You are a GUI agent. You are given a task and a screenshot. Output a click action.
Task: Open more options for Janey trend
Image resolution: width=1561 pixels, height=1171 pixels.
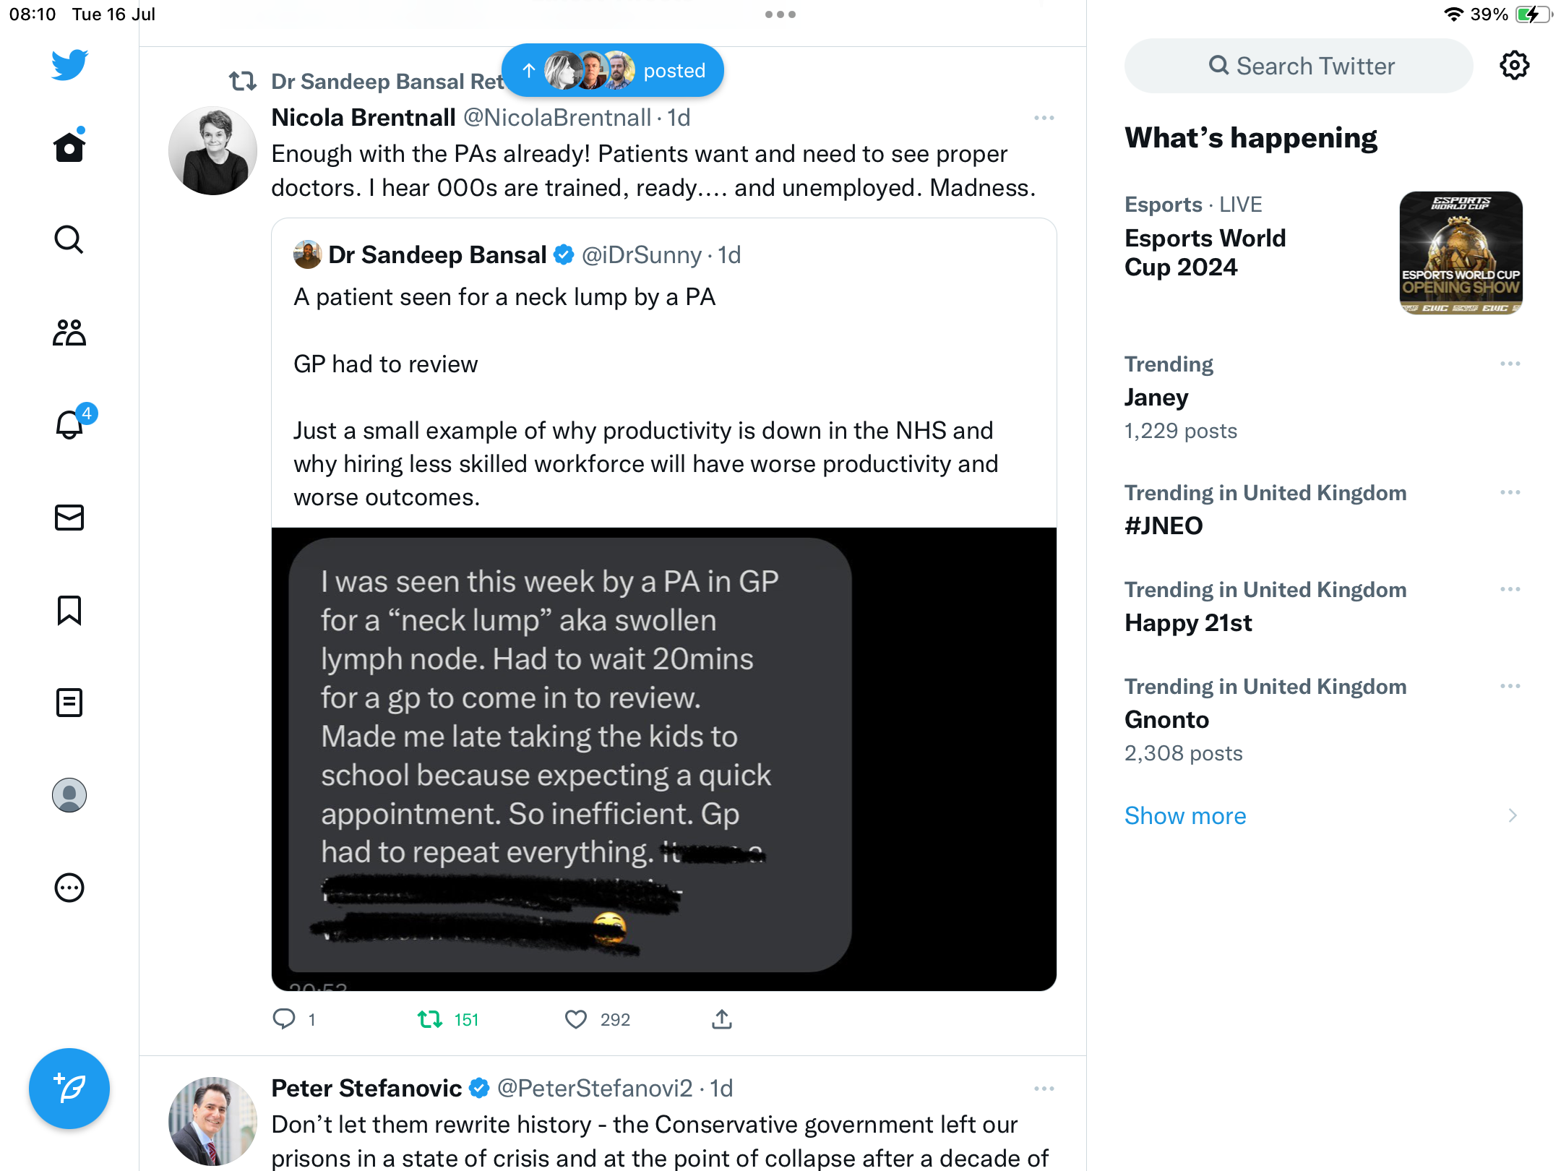click(1510, 364)
